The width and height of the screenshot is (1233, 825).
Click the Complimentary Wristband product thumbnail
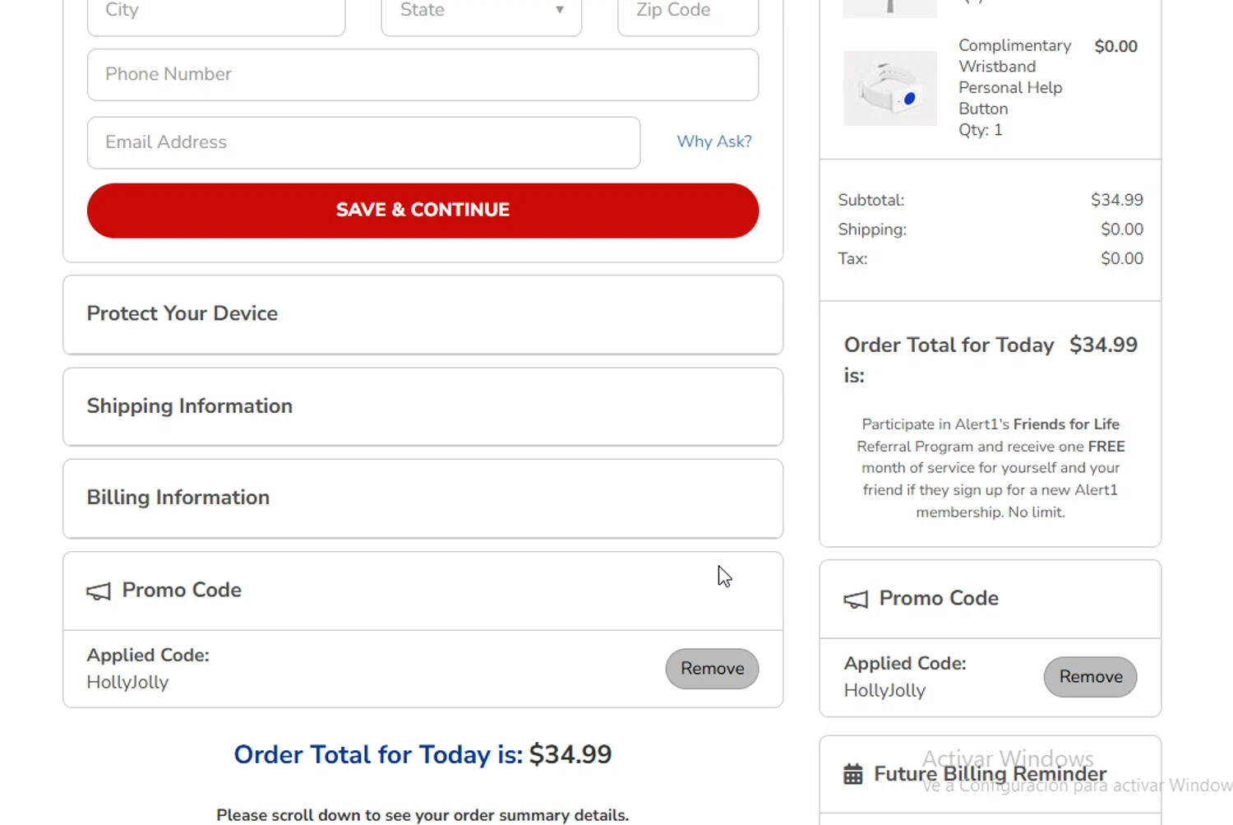(x=889, y=88)
